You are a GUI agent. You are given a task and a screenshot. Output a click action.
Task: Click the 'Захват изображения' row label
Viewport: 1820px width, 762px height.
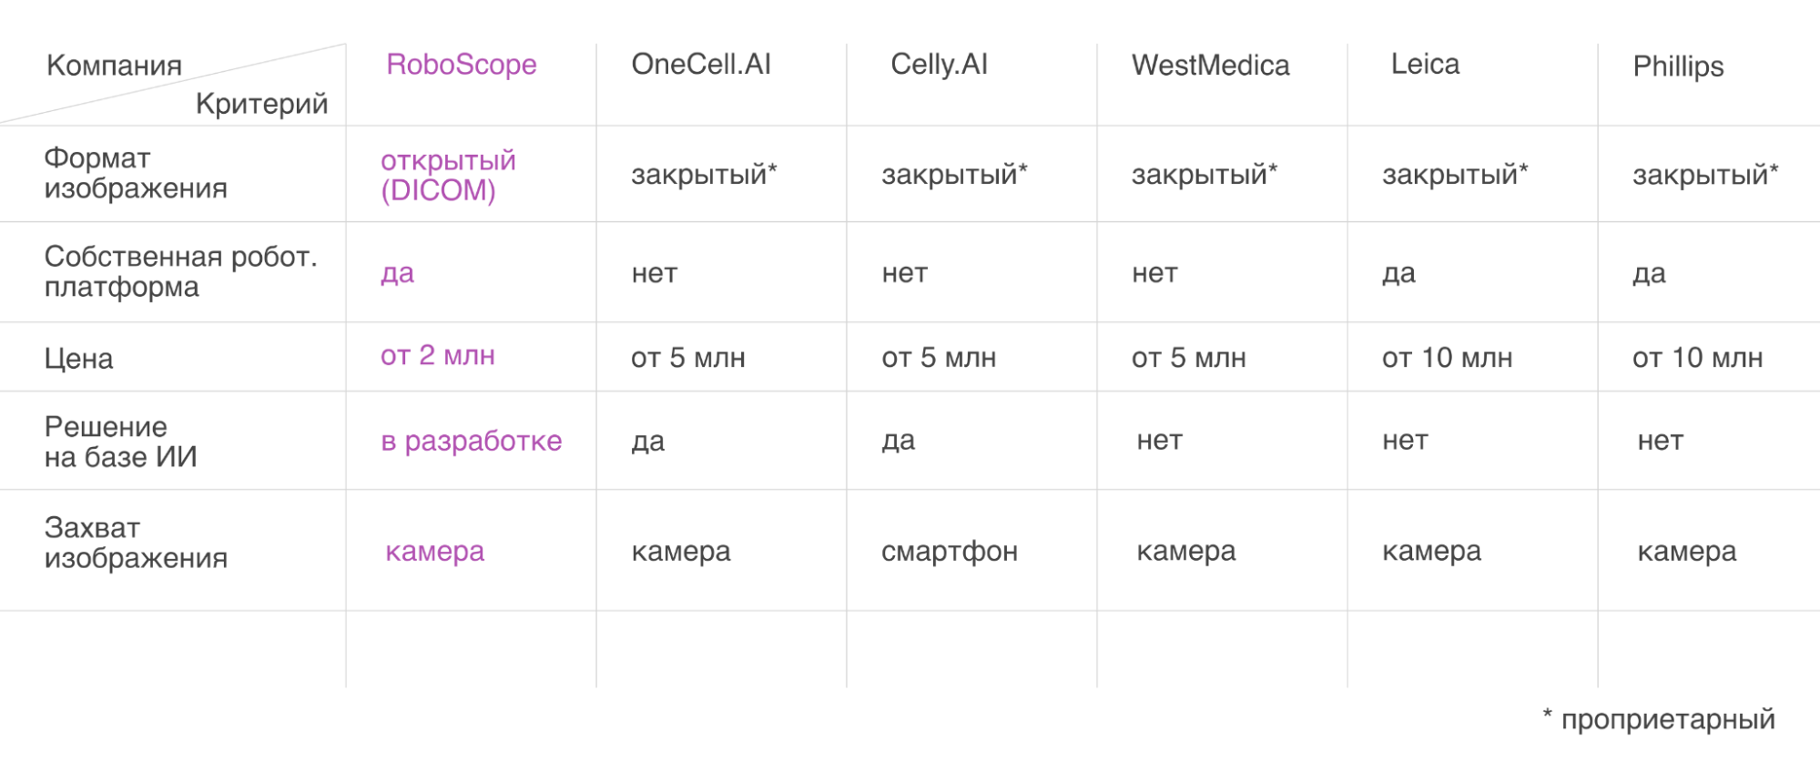point(135,543)
